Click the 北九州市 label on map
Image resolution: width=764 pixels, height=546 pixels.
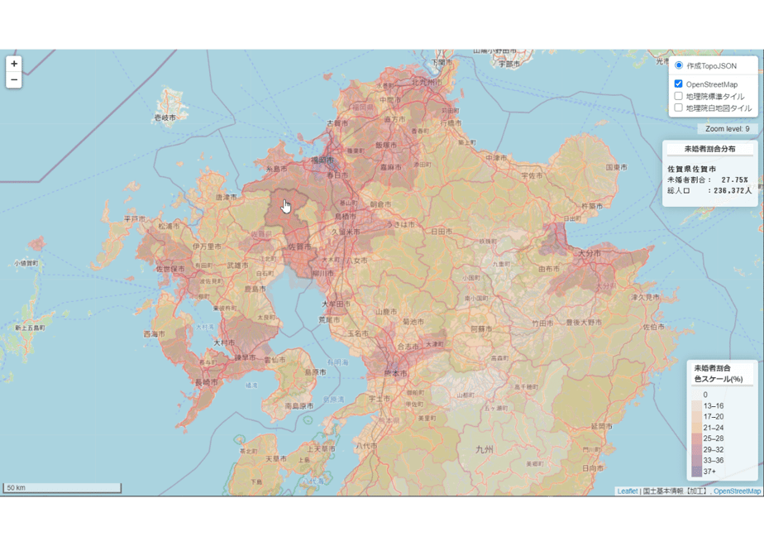pyautogui.click(x=427, y=83)
